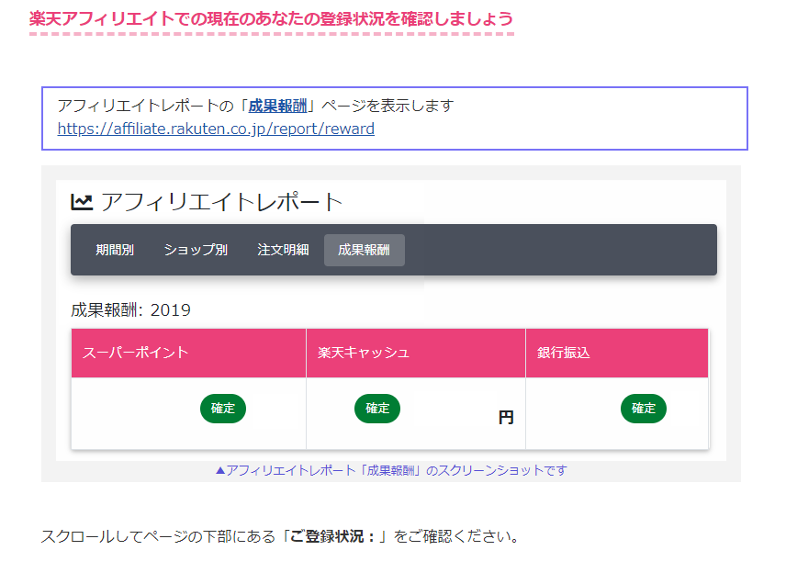786x584 pixels.
Task: Click the pink page heading about 登録状況
Action: (271, 18)
